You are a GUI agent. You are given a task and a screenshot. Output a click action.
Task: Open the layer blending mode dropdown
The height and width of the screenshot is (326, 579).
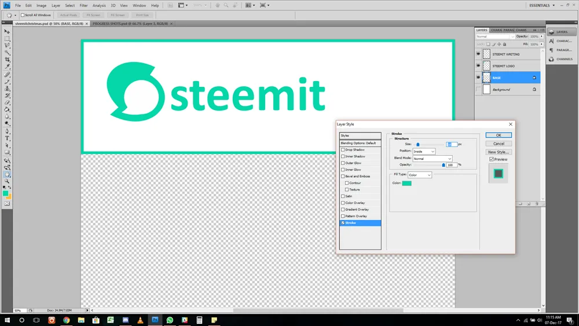[495, 36]
